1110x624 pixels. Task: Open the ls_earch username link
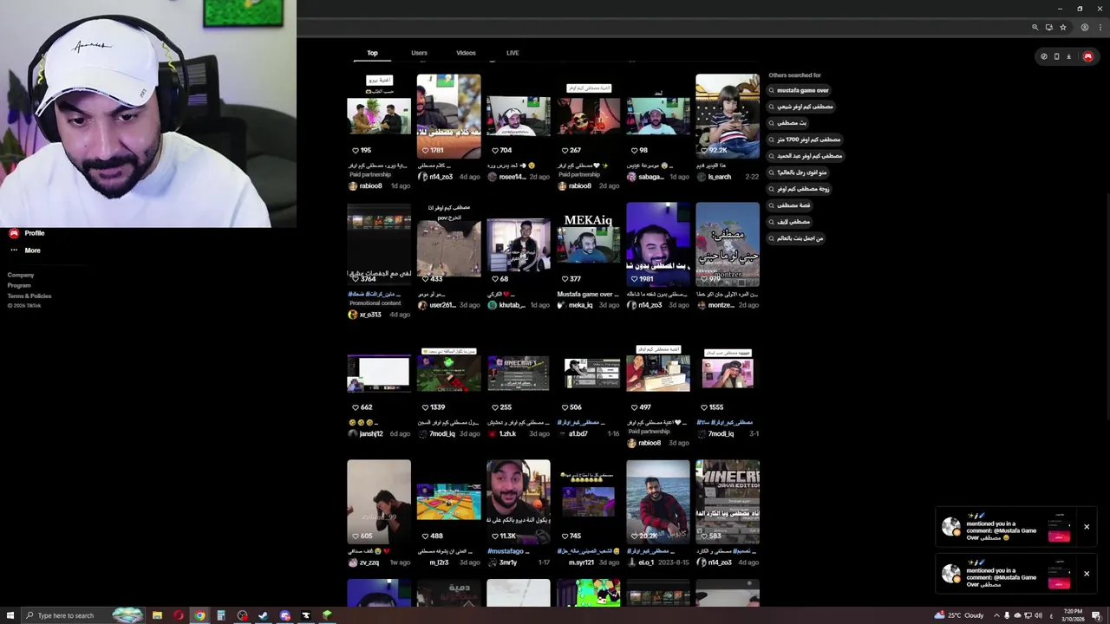pos(720,177)
